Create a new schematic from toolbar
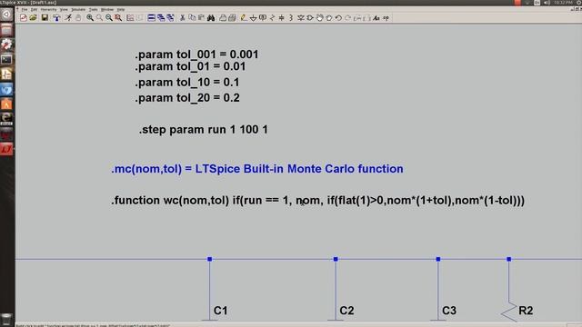This screenshot has height=327, width=582. click(x=24, y=18)
